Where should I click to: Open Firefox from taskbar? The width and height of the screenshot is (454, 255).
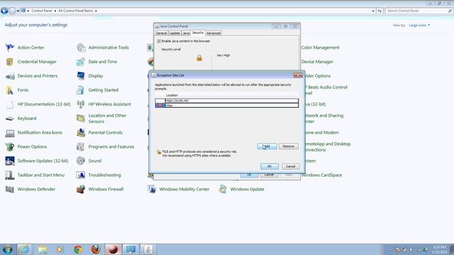pyautogui.click(x=96, y=249)
